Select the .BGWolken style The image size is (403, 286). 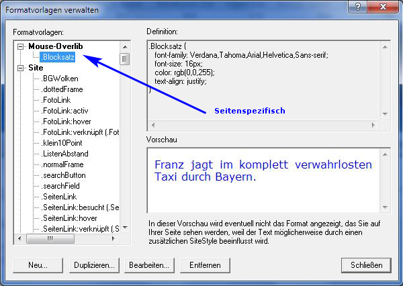60,79
